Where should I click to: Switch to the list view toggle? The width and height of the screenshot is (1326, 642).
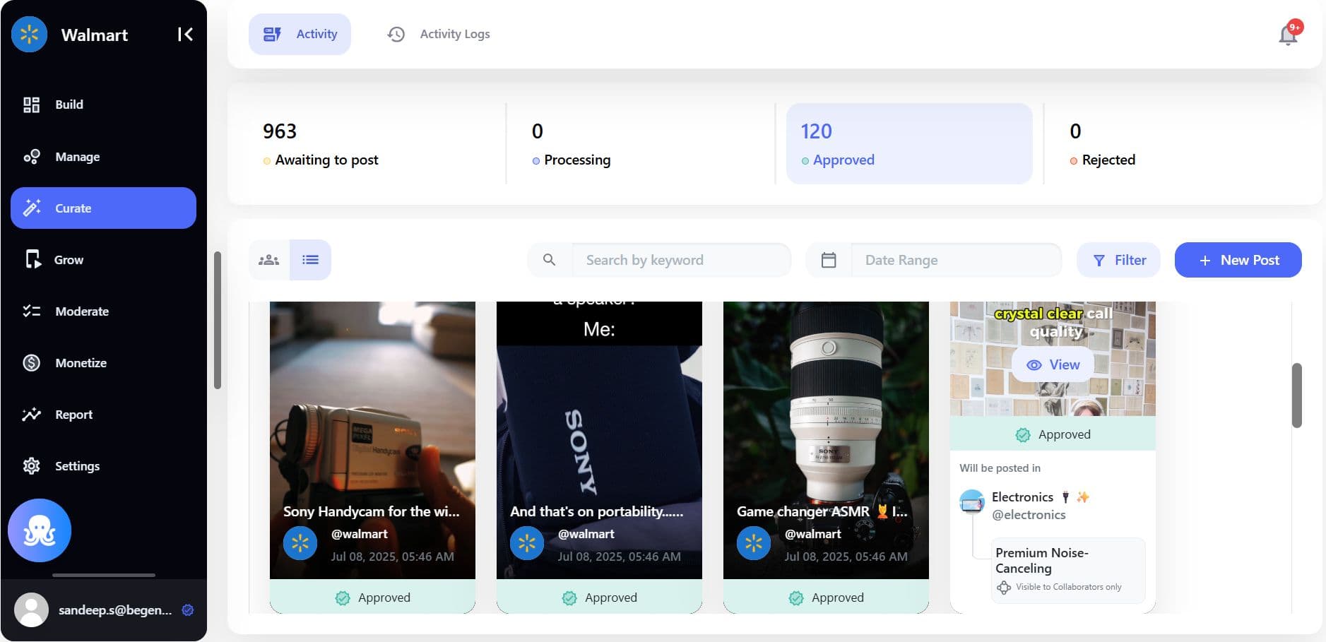(x=310, y=260)
